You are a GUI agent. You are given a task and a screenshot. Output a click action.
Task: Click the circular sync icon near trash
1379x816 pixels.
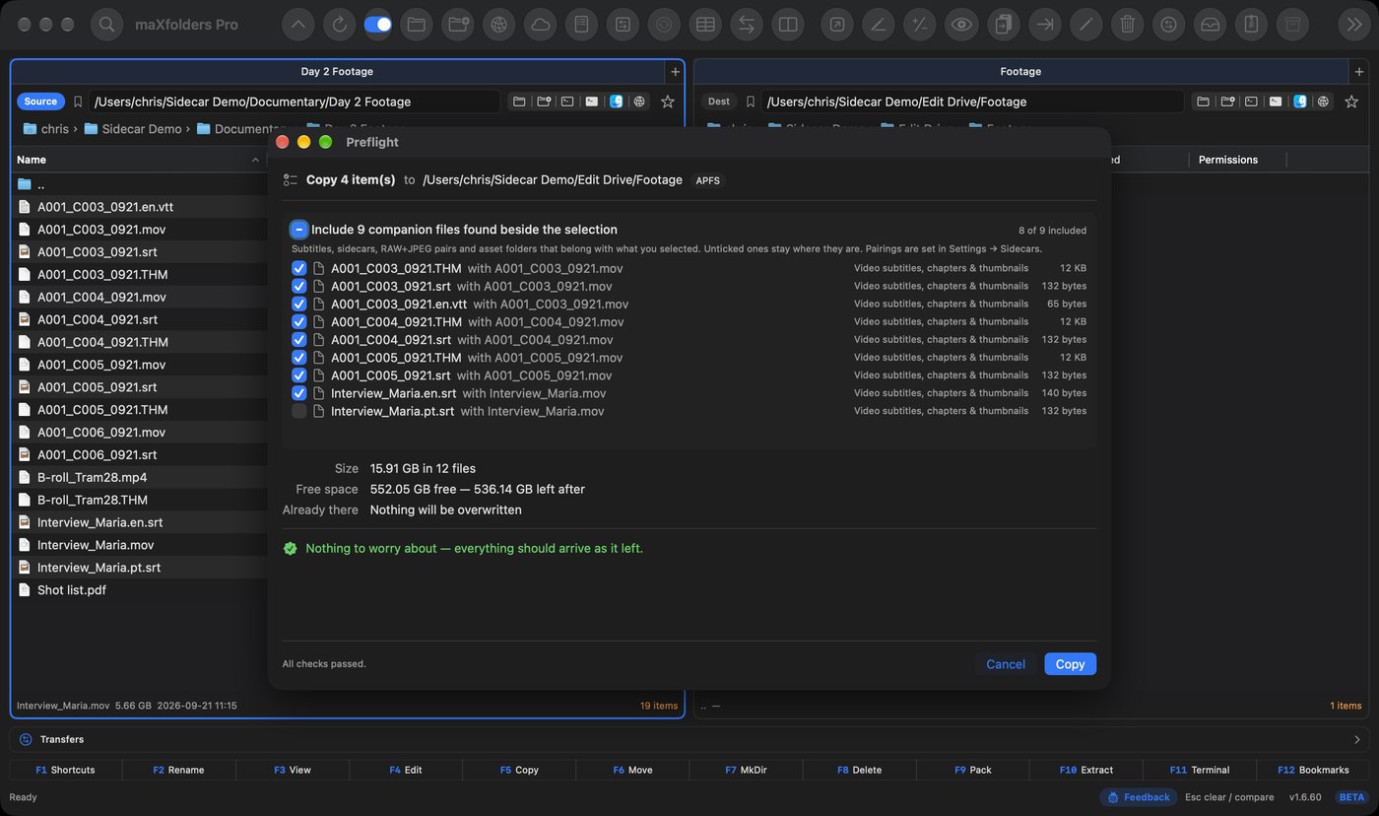pos(1169,25)
